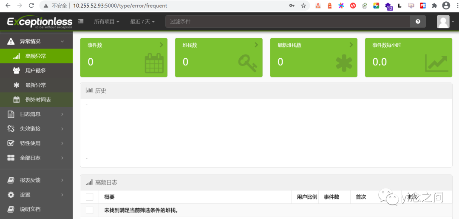Focus the 过滤条件 filter input
459x219 pixels.
tap(287, 21)
